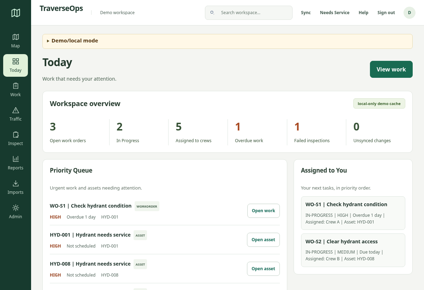Viewport: 424px width, 290px height.
Task: Click the Overdue work stat
Action: tap(257, 132)
